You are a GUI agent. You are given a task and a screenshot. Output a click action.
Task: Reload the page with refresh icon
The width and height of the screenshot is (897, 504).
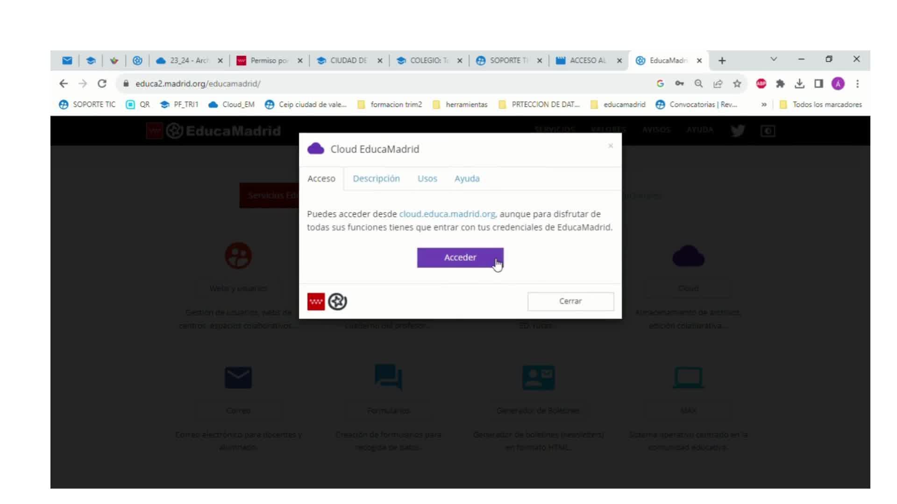pos(102,84)
